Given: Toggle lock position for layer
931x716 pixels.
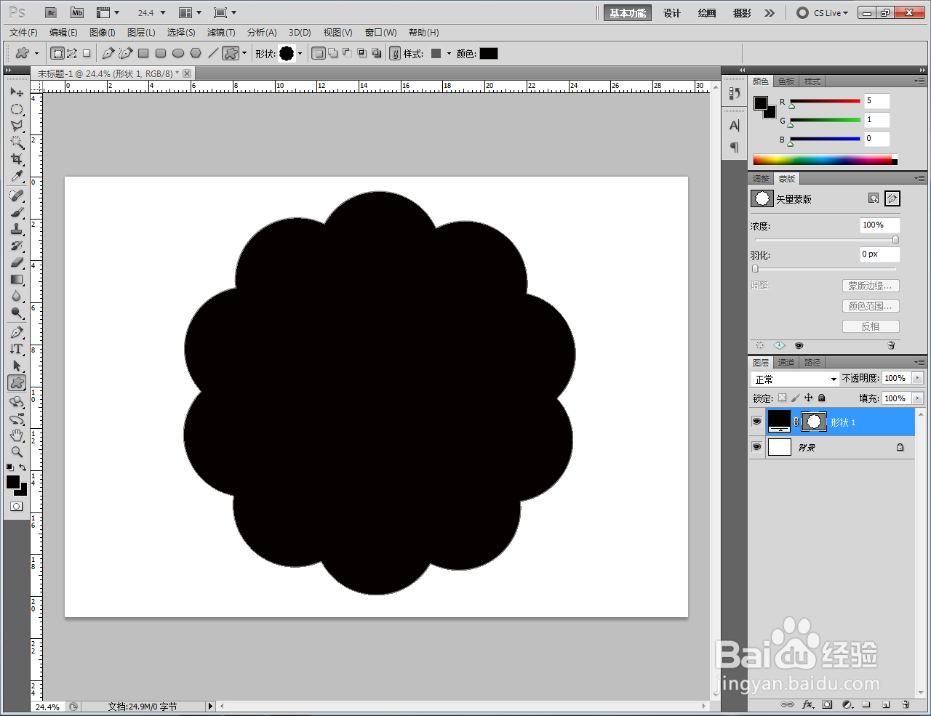Looking at the screenshot, I should (x=808, y=398).
